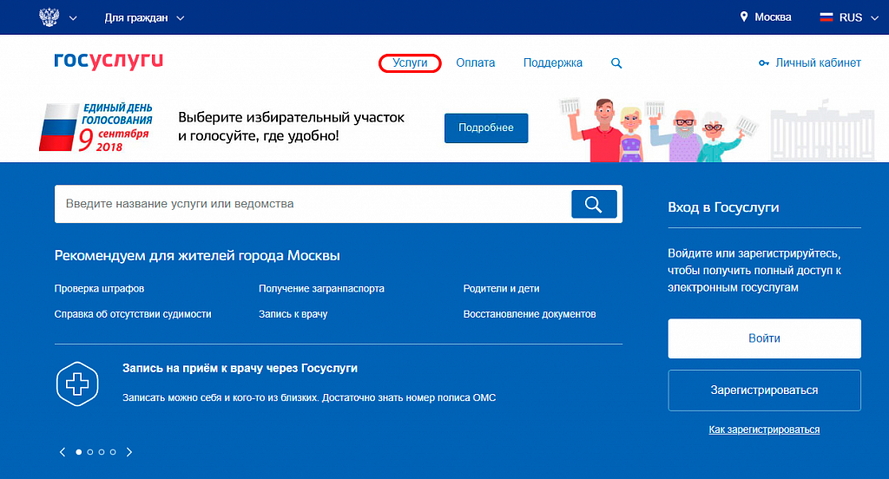Change city by clicking 'Москва'
This screenshot has height=479, width=889.
[773, 17]
